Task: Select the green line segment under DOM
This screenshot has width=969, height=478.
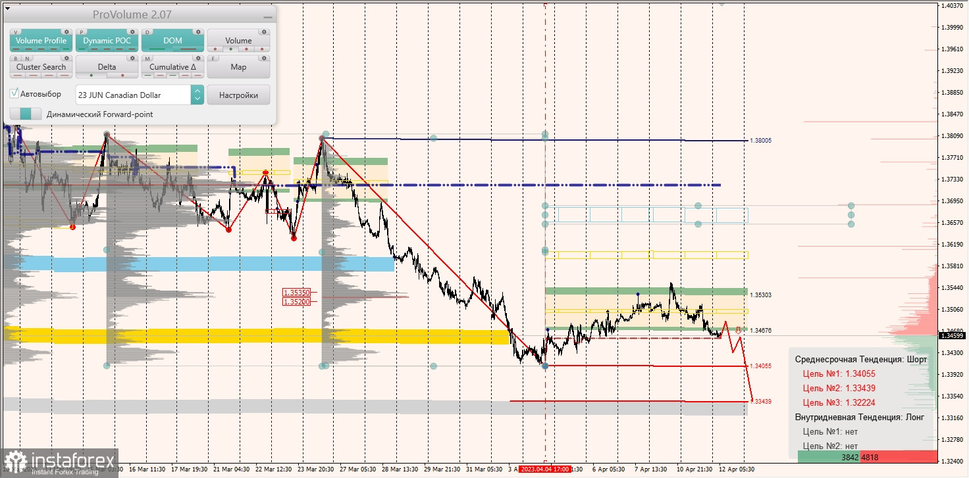Action: click(x=157, y=49)
